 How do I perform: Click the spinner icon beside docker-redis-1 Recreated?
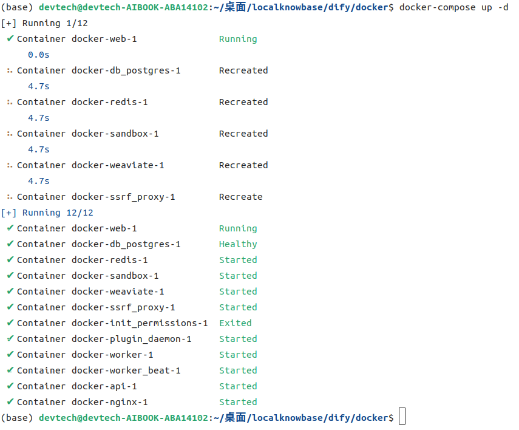pos(10,102)
